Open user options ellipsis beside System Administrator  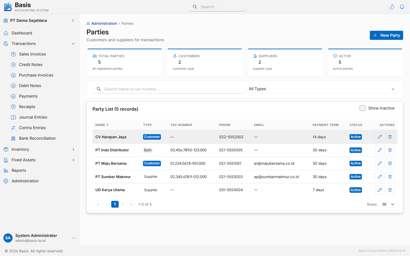pyautogui.click(x=74, y=238)
